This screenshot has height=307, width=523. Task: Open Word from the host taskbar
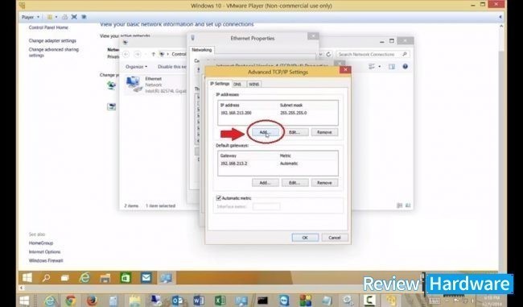[x=199, y=301]
